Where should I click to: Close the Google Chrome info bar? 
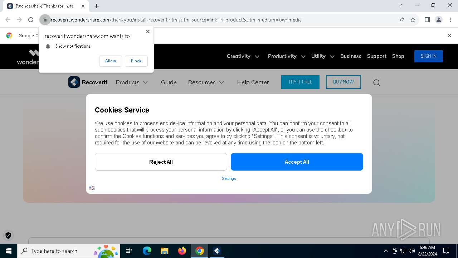[449, 35]
